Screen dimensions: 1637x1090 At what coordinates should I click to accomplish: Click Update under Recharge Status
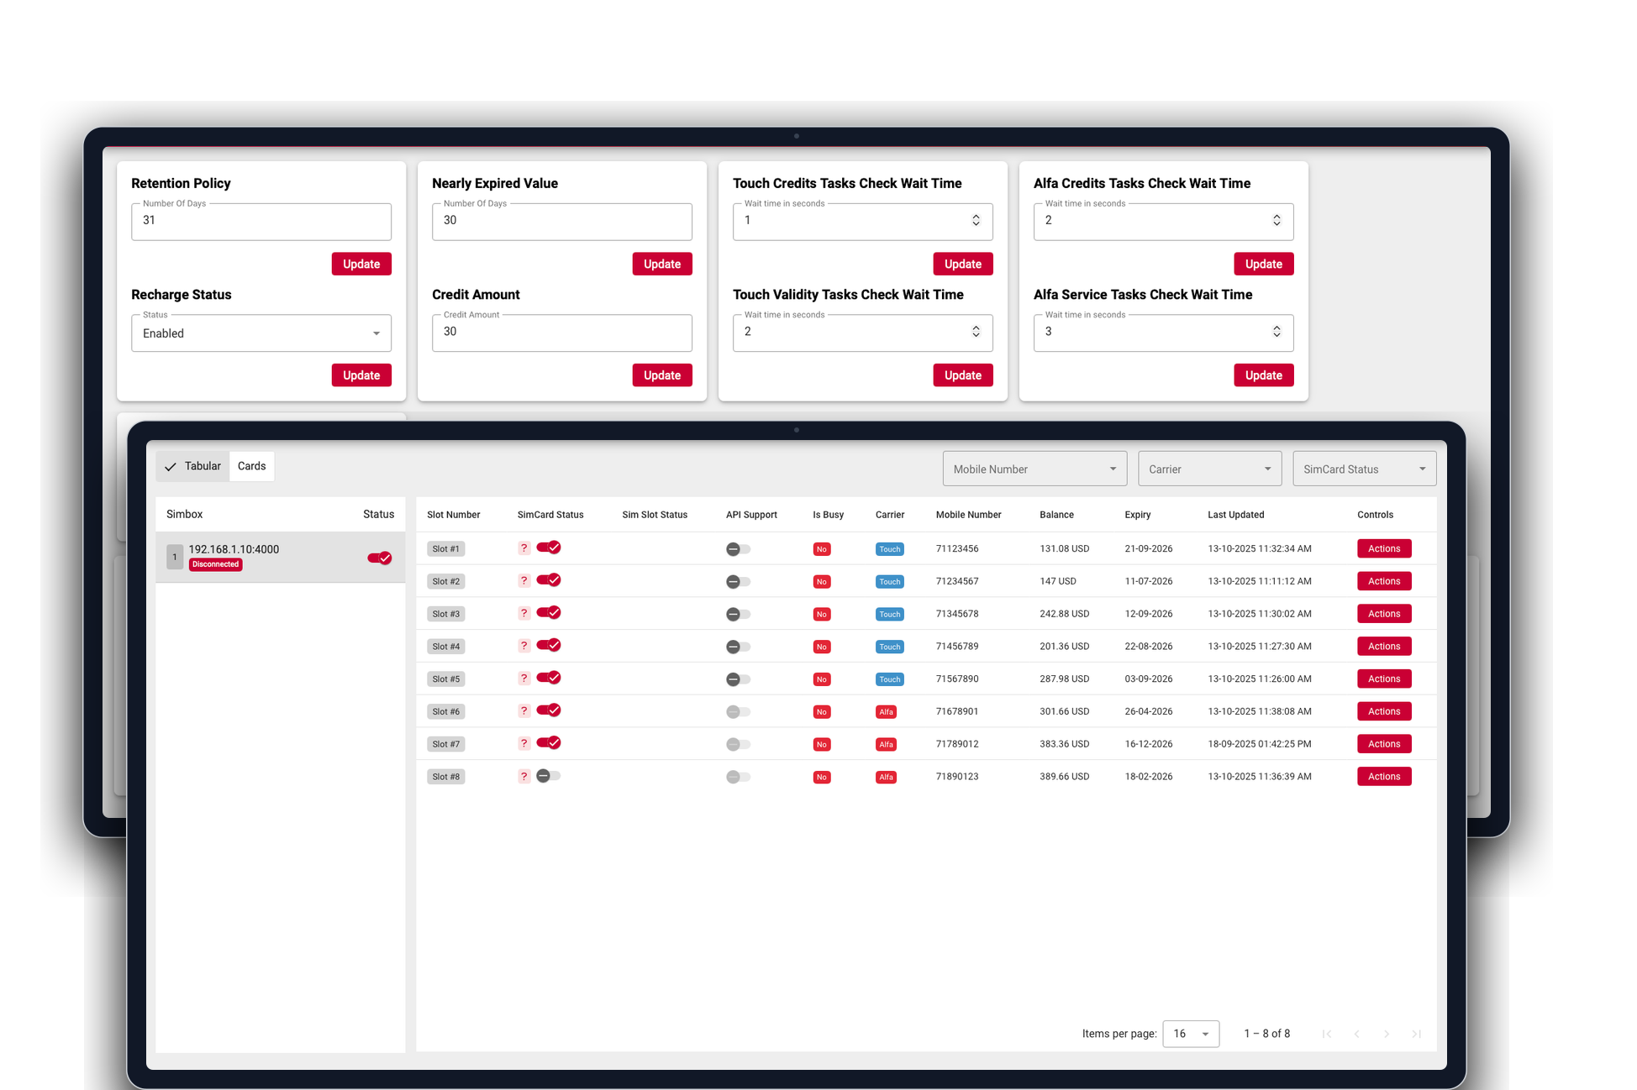pos(361,375)
